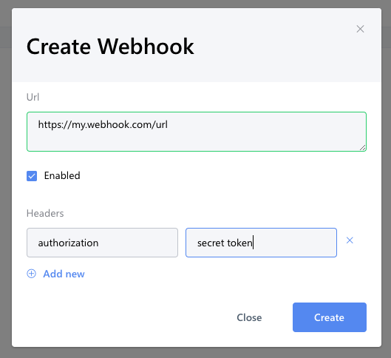Uncheck the Enabled checkbox
This screenshot has width=391, height=358.
click(32, 176)
